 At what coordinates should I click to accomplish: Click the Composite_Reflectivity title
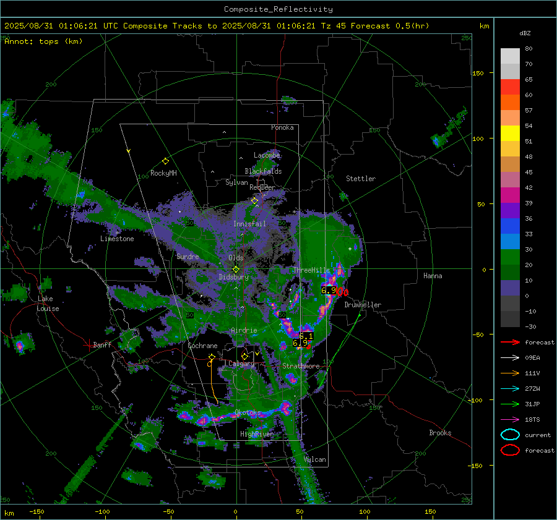[278, 9]
